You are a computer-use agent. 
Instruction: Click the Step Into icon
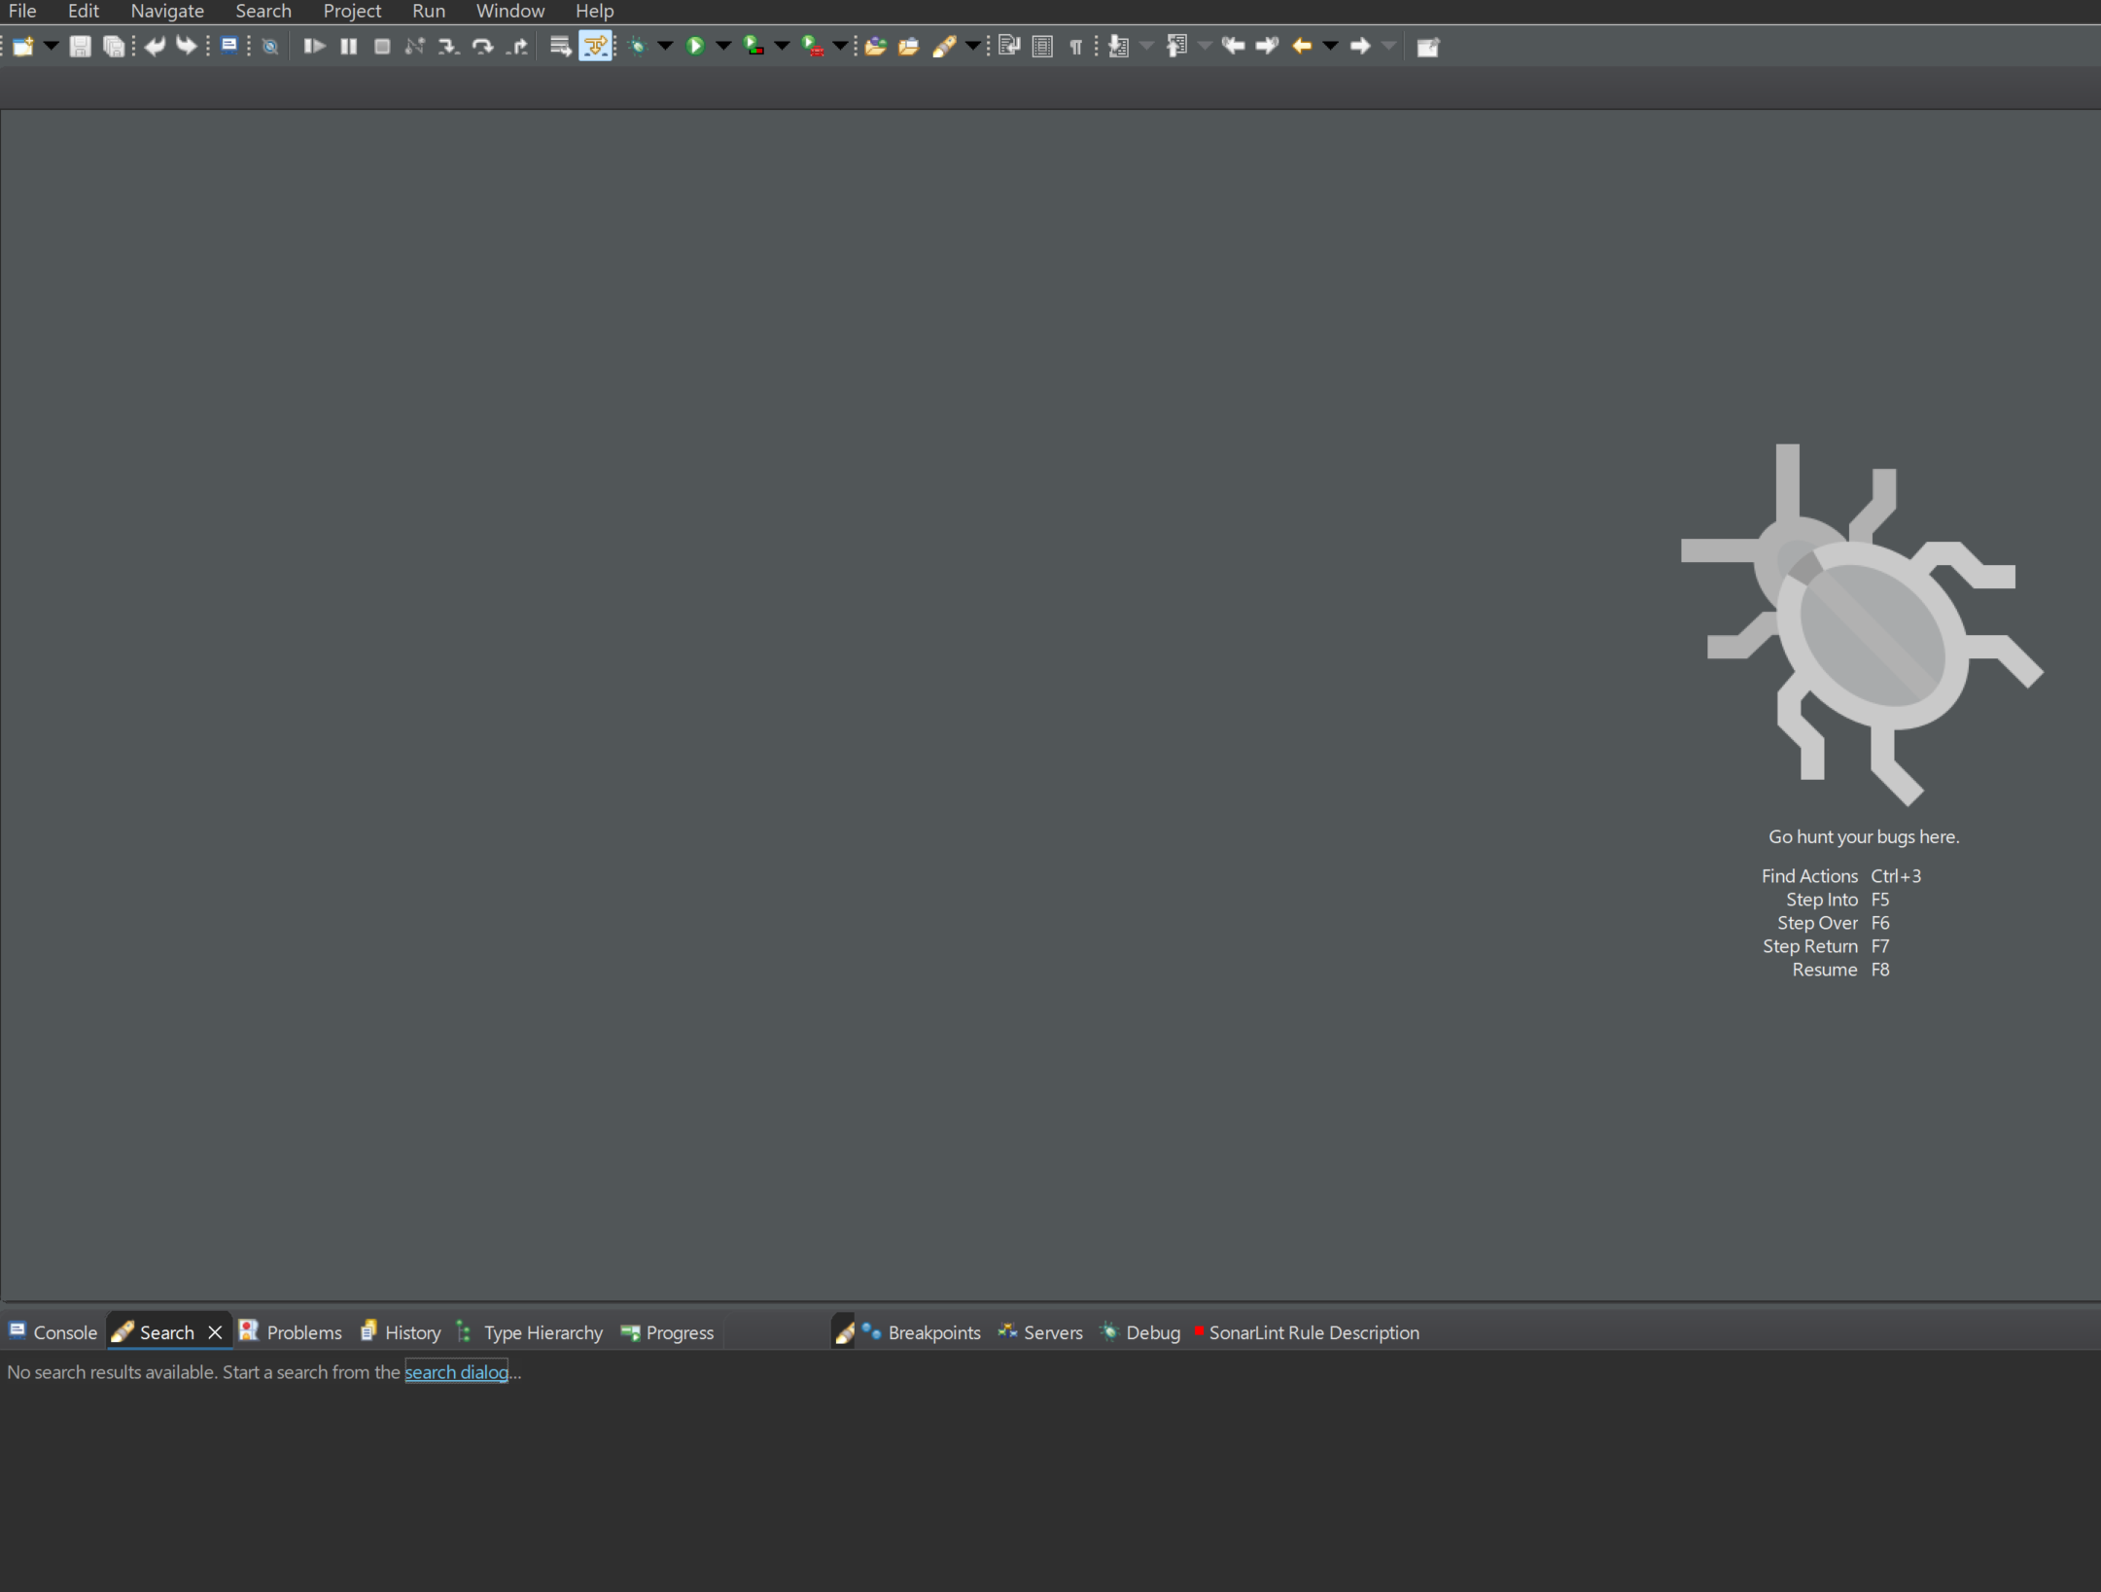(448, 46)
